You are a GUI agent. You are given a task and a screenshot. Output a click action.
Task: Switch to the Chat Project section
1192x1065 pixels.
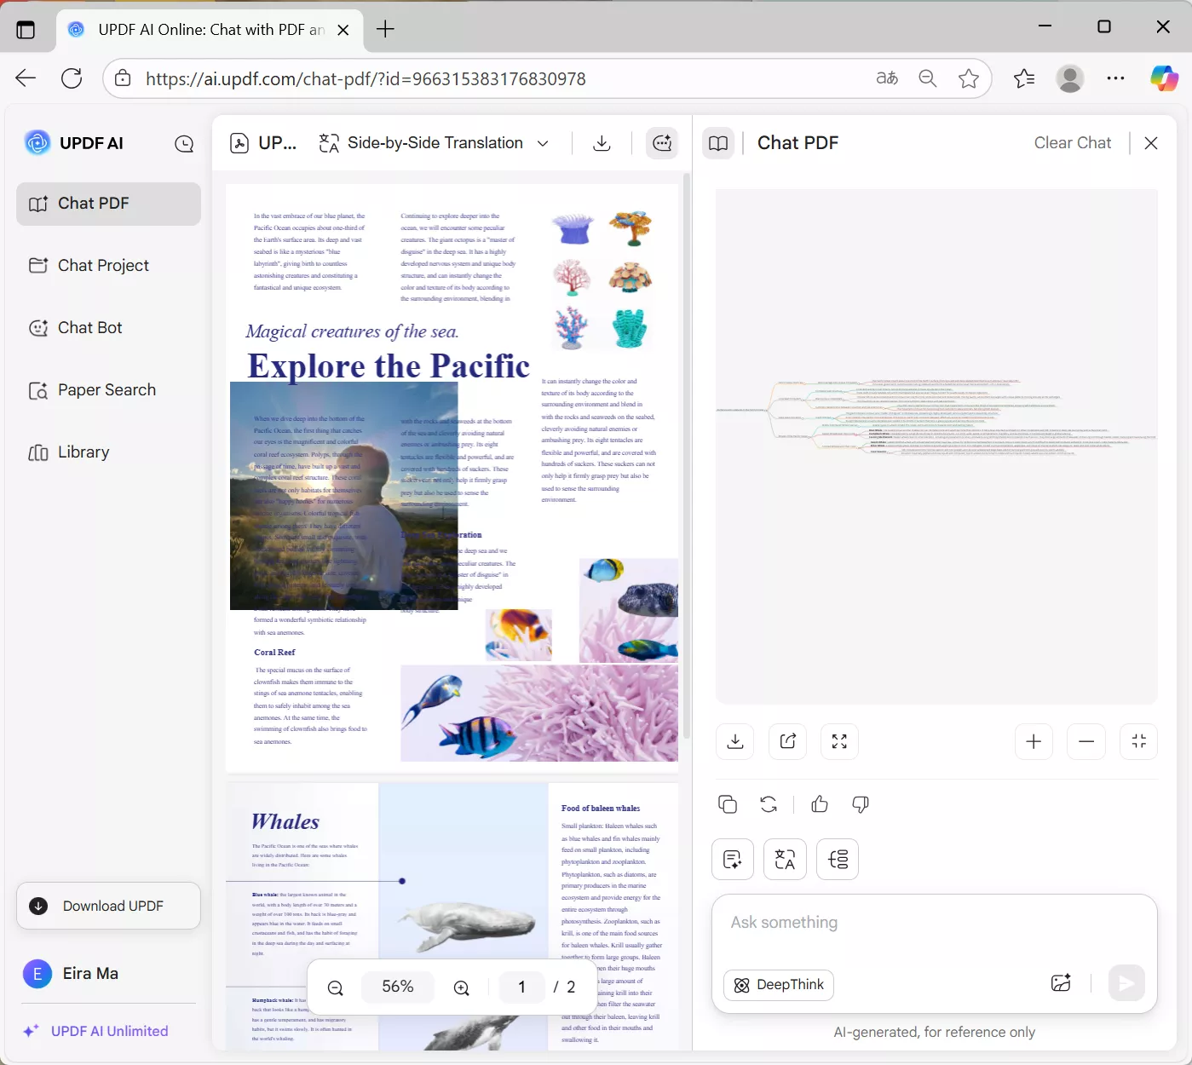coord(101,265)
